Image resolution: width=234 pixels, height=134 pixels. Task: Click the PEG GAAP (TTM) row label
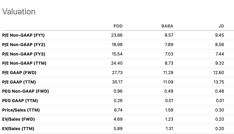click(20, 100)
